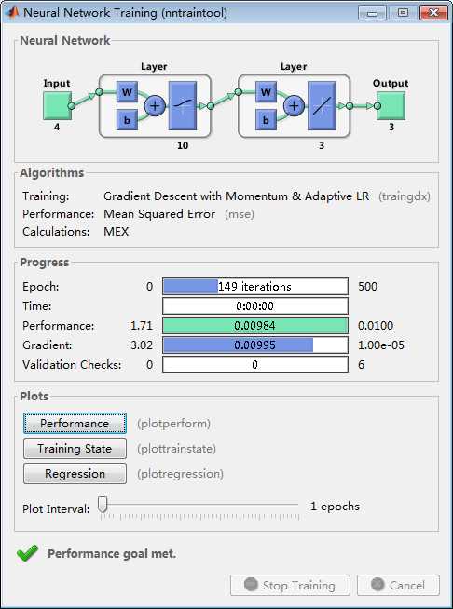Minimize the nntraintool window

pos(373,13)
